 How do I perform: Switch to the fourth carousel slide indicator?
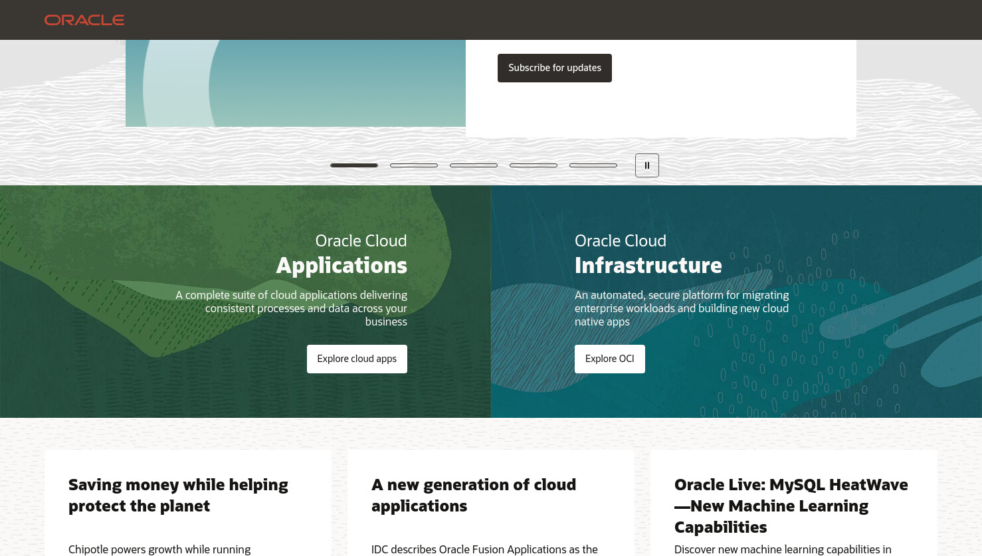[x=534, y=165]
